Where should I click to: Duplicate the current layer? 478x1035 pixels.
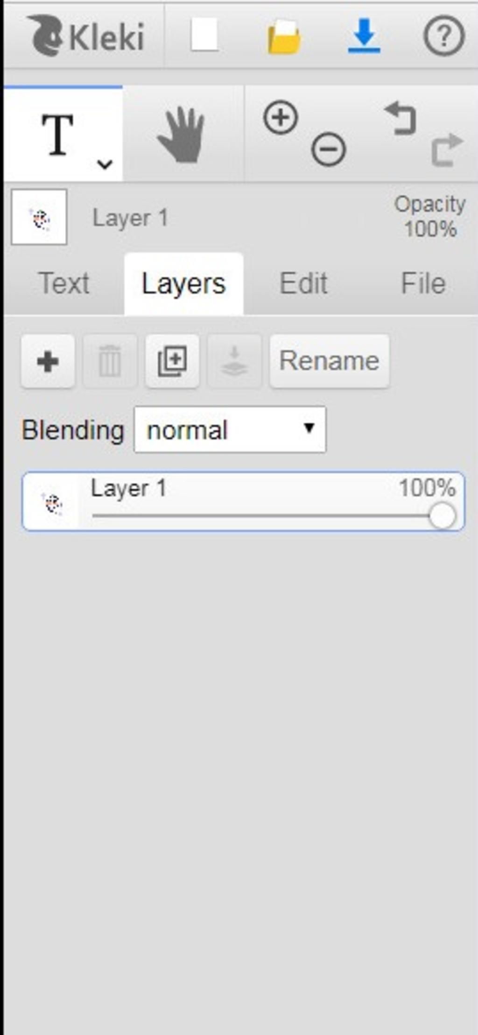coord(172,361)
